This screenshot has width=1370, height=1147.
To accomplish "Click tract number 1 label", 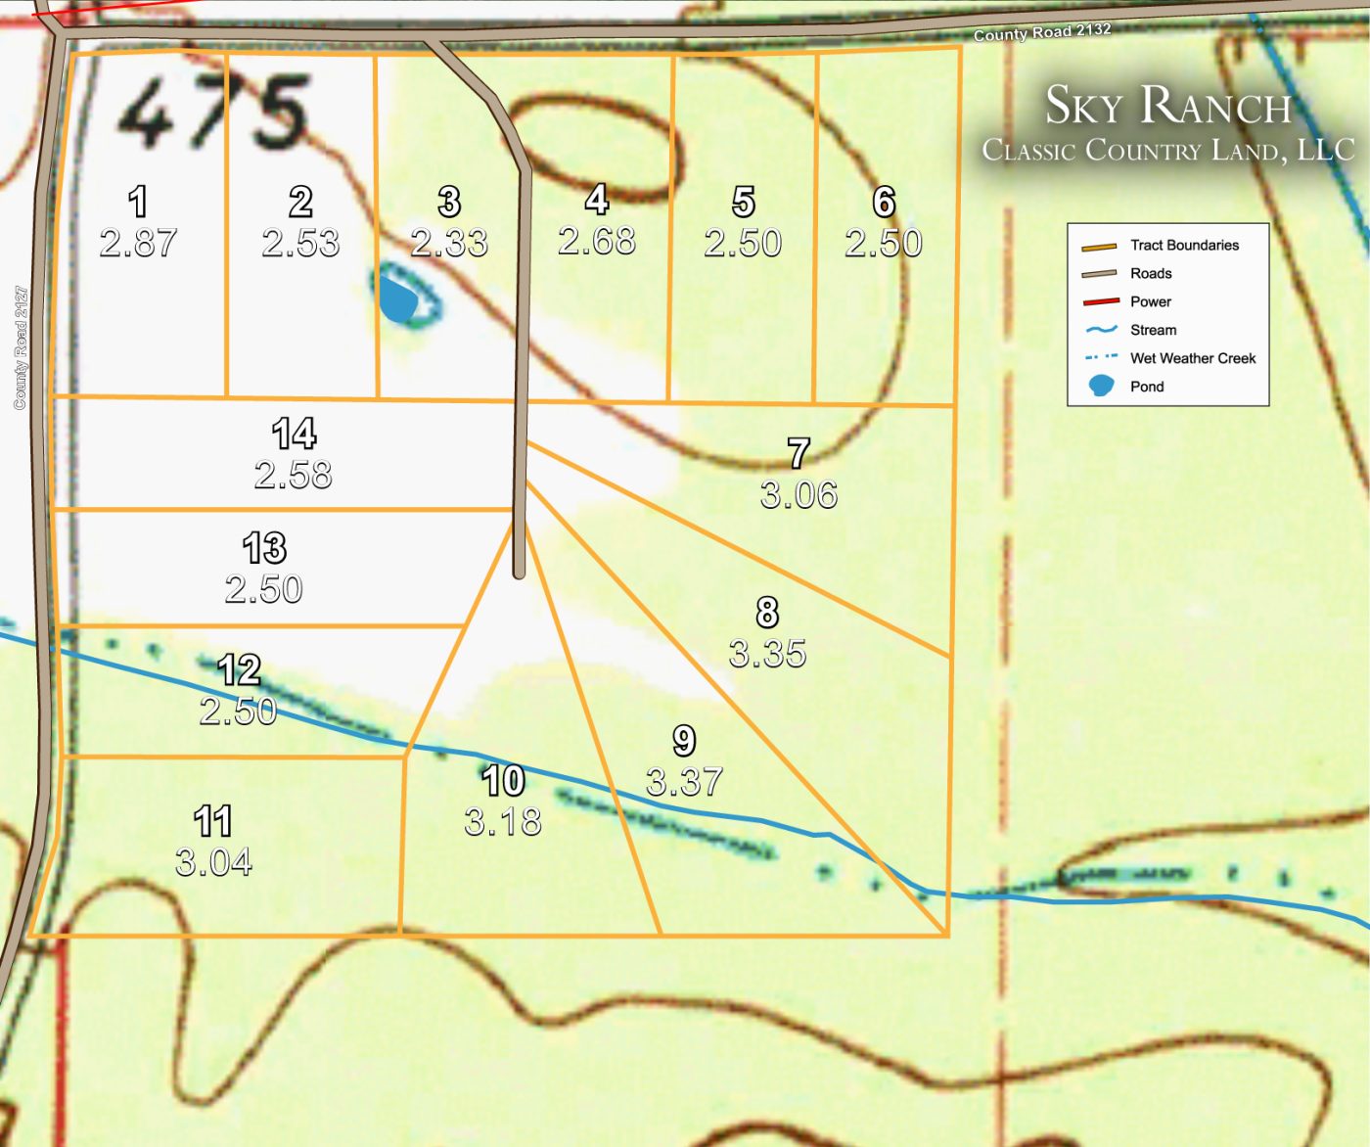I will [138, 203].
